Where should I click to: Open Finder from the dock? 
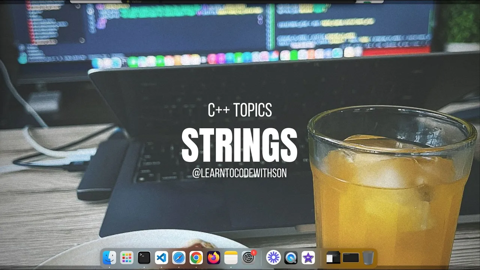click(109, 258)
